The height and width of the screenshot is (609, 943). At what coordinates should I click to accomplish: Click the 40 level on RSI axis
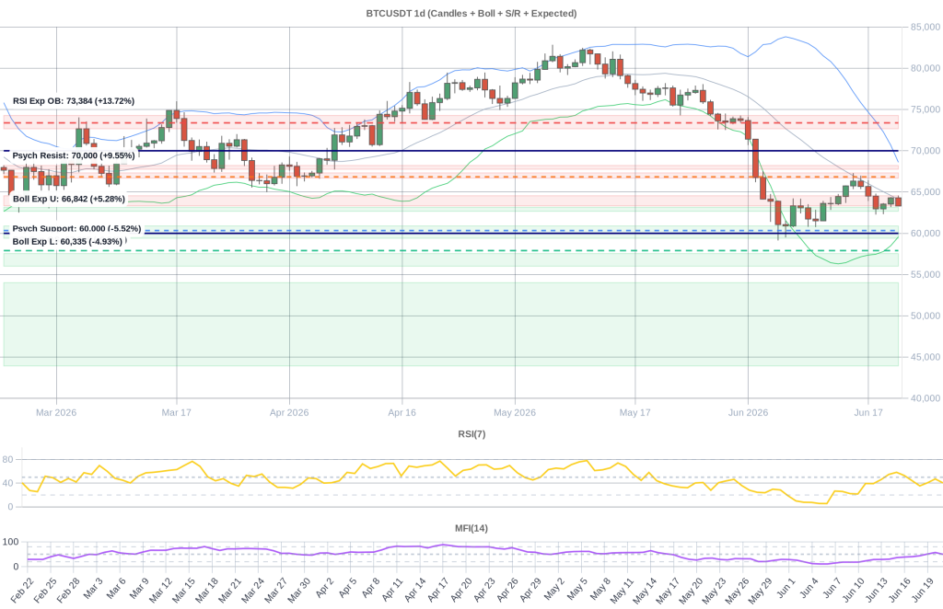click(x=7, y=484)
